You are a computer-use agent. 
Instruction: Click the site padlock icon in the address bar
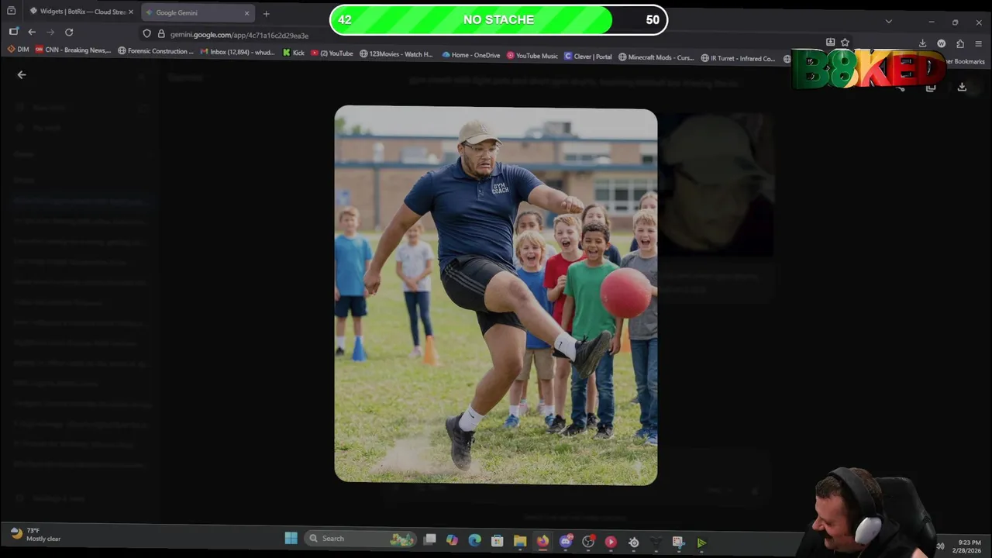tap(161, 33)
